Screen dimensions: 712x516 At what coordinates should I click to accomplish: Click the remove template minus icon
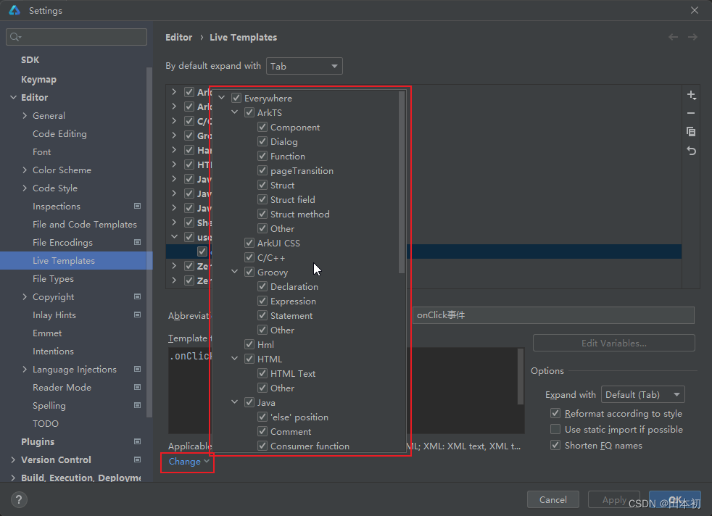[691, 113]
